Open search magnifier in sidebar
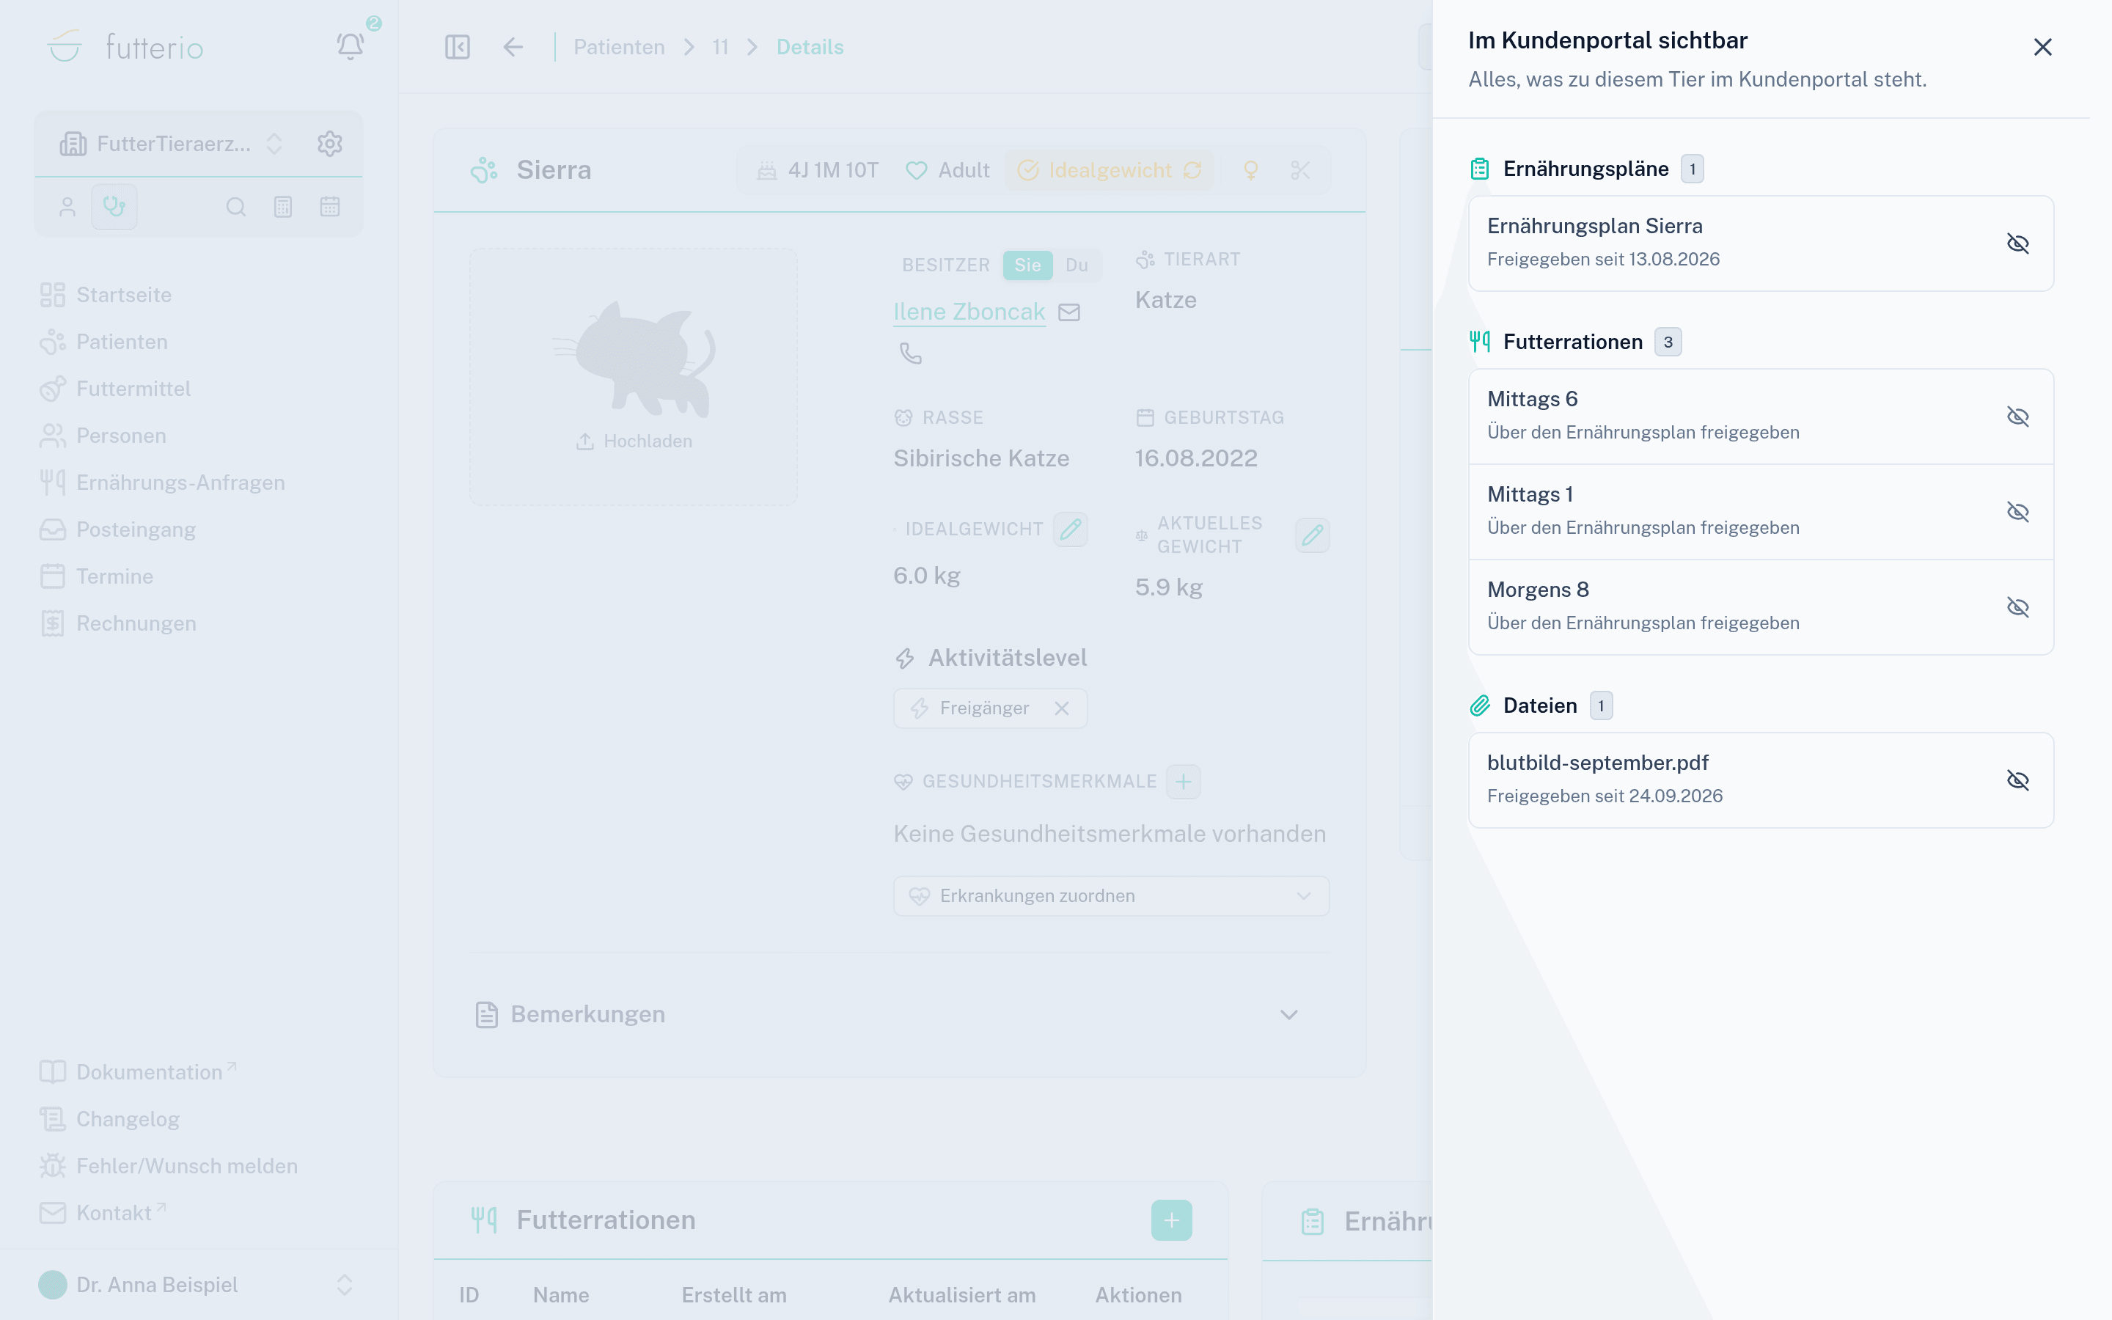2112x1320 pixels. pos(235,207)
